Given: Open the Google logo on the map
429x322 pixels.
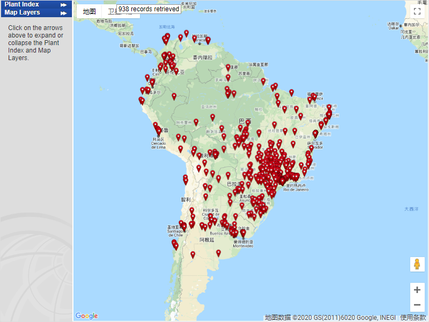Looking at the screenshot, I should 86,316.
